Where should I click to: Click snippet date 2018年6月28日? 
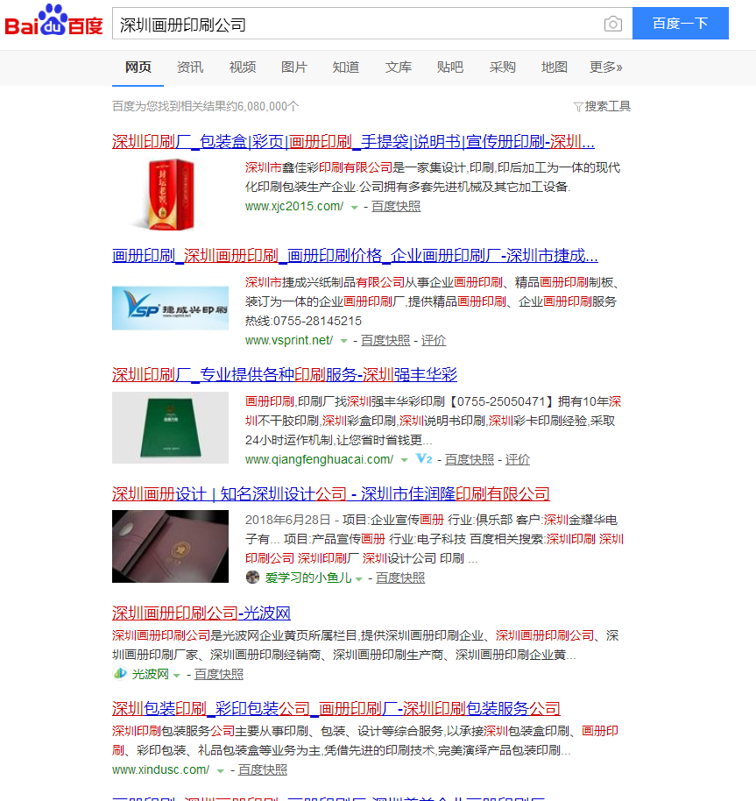click(x=288, y=520)
